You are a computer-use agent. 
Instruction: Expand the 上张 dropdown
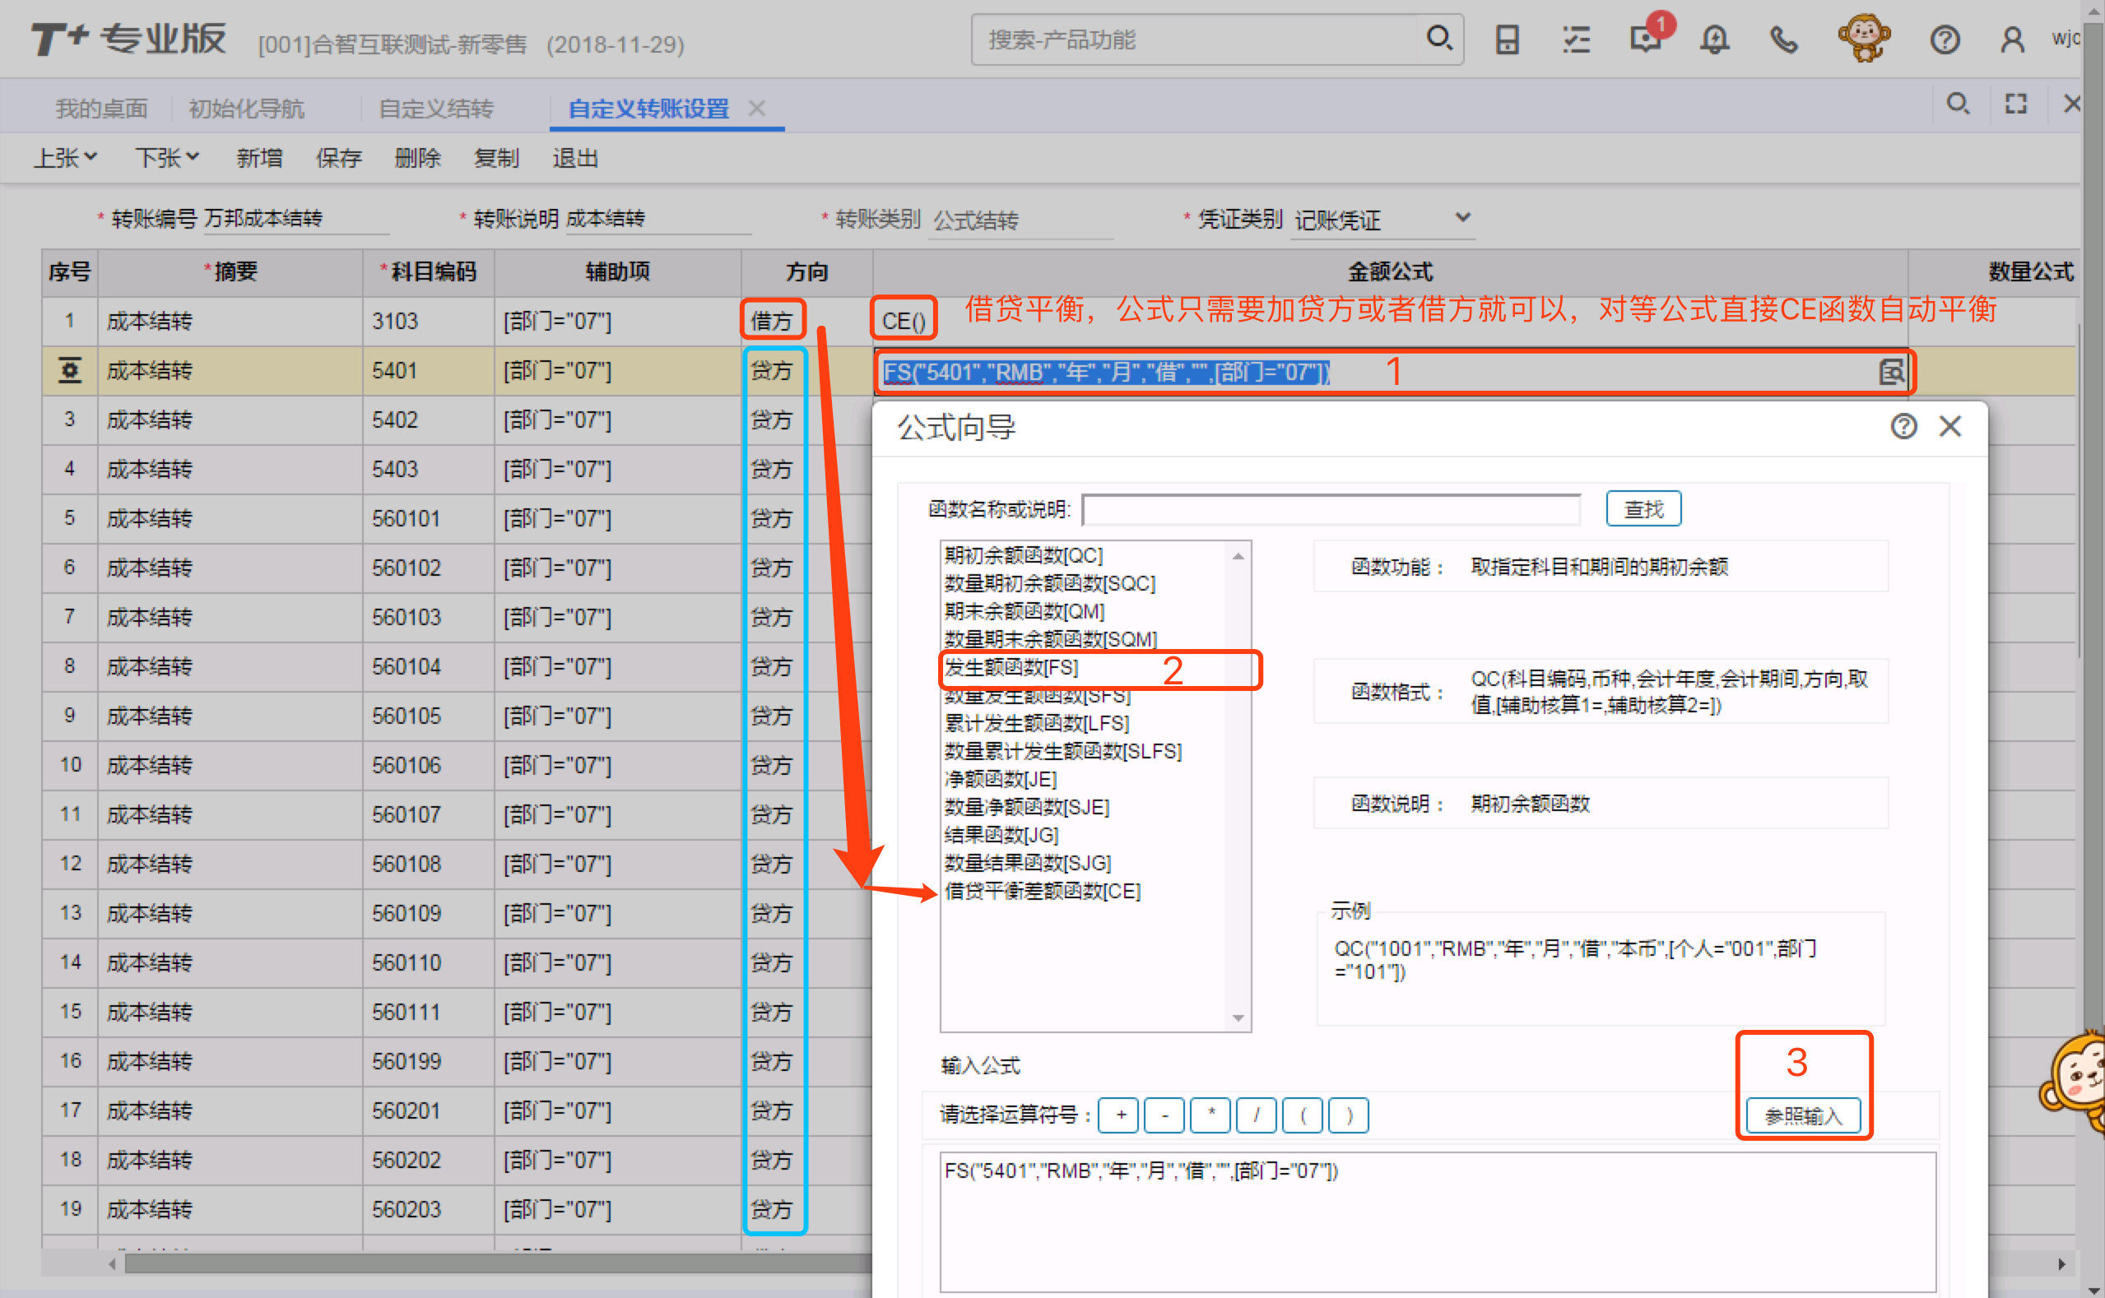[x=65, y=158]
